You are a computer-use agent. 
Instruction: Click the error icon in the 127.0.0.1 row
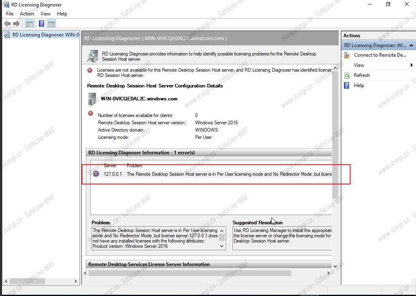coord(96,174)
